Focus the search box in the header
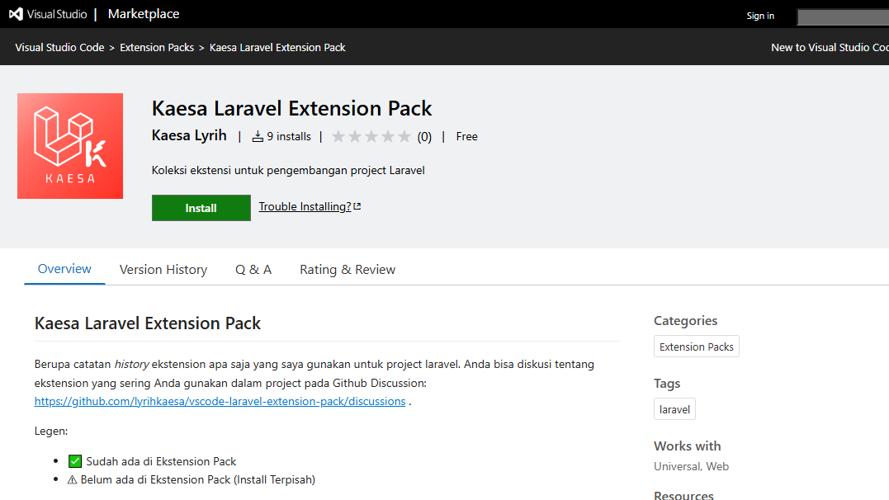Image resolution: width=889 pixels, height=500 pixels. (x=843, y=17)
